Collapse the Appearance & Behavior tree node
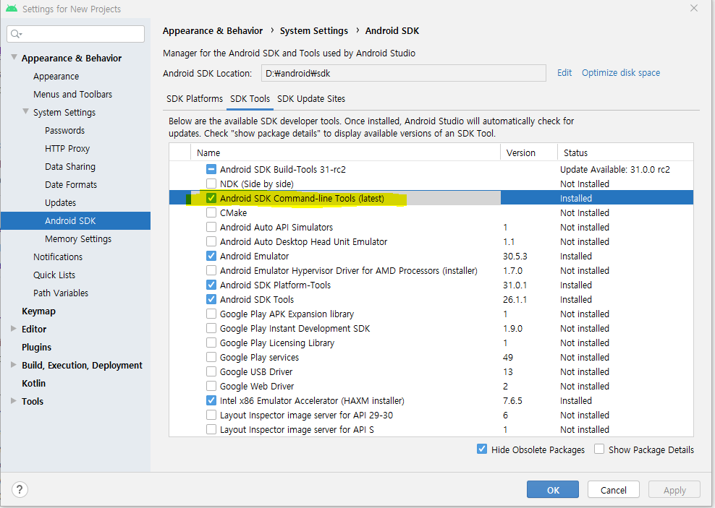Image resolution: width=715 pixels, height=508 pixels. 14,57
